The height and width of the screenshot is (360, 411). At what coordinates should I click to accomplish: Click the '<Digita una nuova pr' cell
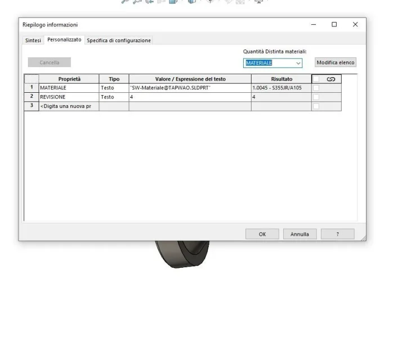tap(69, 106)
